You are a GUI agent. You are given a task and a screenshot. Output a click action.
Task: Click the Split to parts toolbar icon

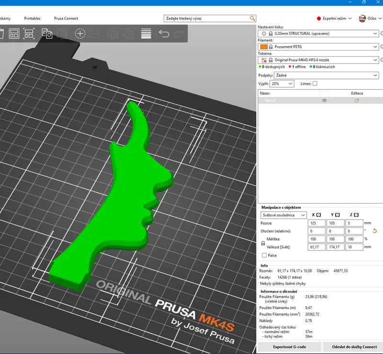[x=128, y=33]
